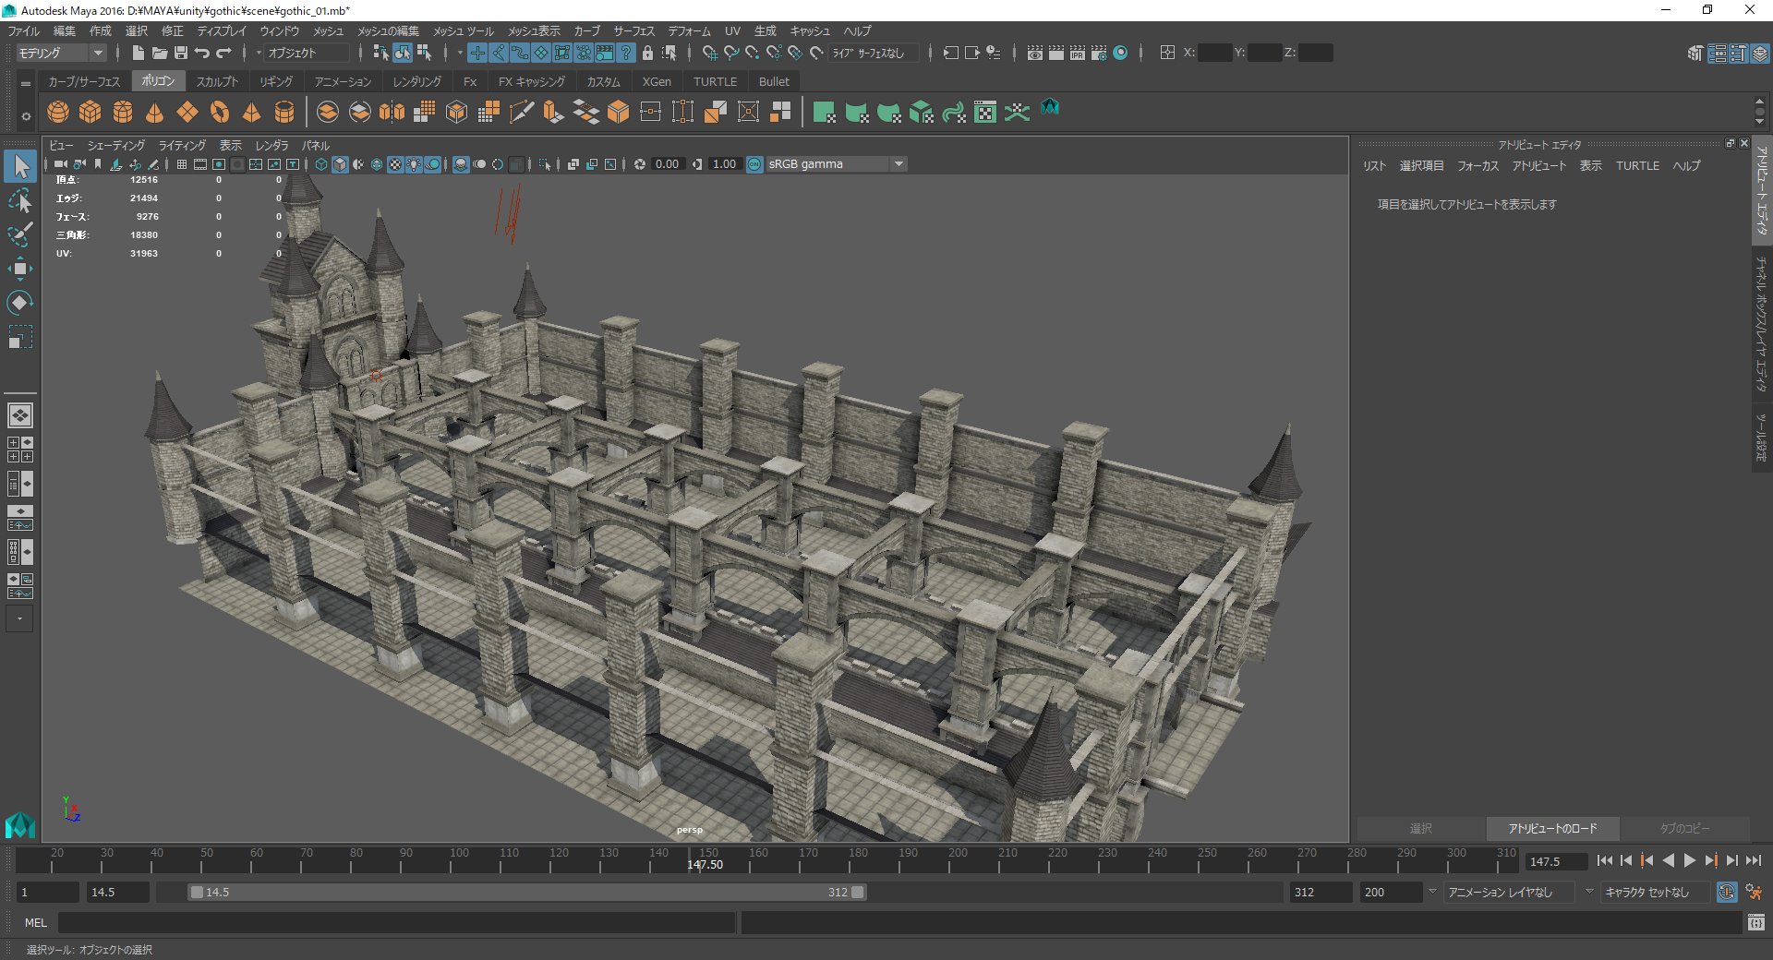Viewport: 1773px width, 960px height.
Task: Click the polygon cube shelf icon
Action: click(90, 113)
